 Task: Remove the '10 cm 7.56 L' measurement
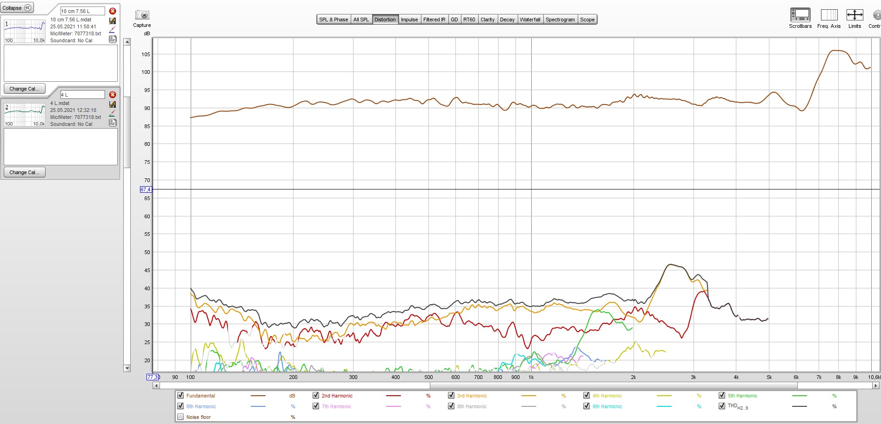point(113,11)
